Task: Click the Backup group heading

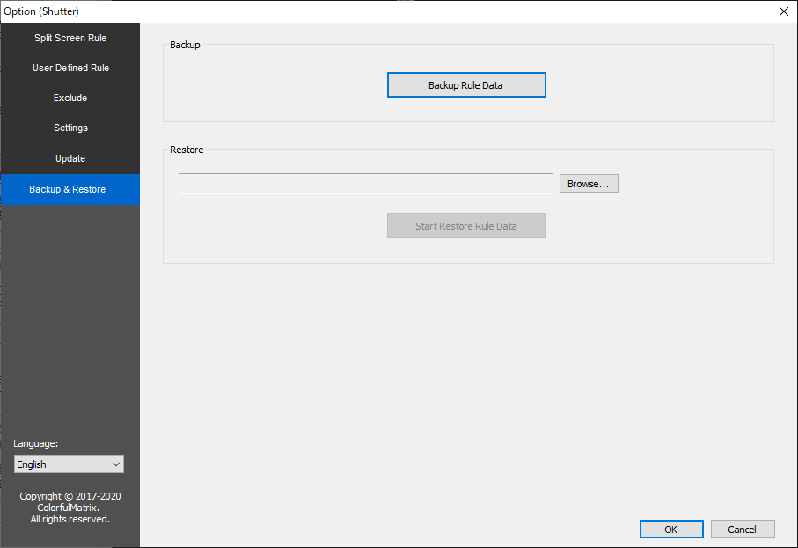Action: (x=185, y=45)
